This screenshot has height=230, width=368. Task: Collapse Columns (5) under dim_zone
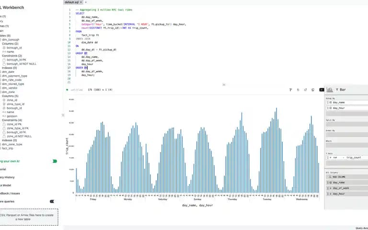[10, 96]
